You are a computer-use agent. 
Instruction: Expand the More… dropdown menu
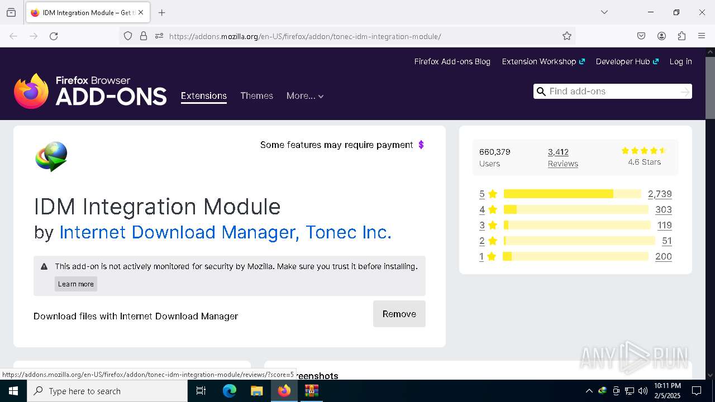coord(305,96)
